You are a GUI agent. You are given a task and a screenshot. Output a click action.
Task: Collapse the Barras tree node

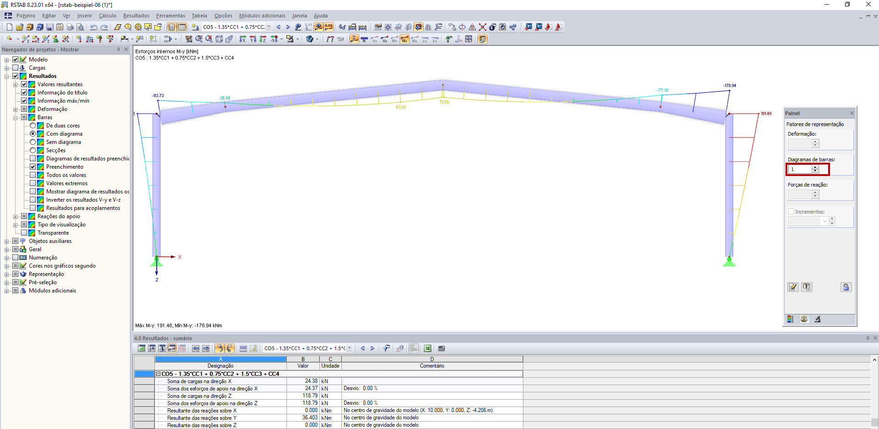(x=16, y=117)
